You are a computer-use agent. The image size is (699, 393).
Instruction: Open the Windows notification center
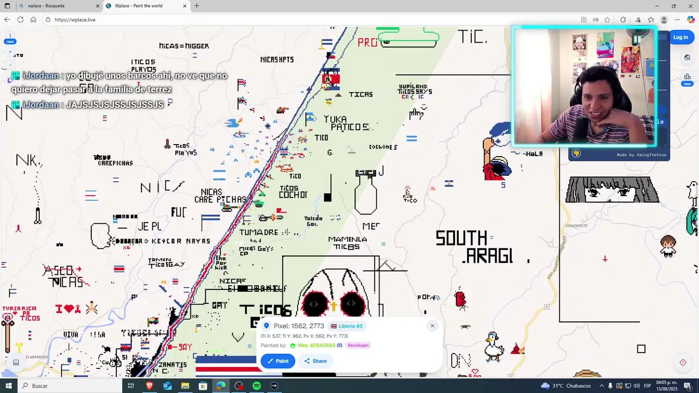click(688, 386)
